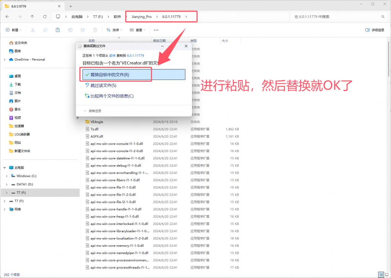
Task: Open the 网站 folder in sidebar
Action: tap(15, 143)
